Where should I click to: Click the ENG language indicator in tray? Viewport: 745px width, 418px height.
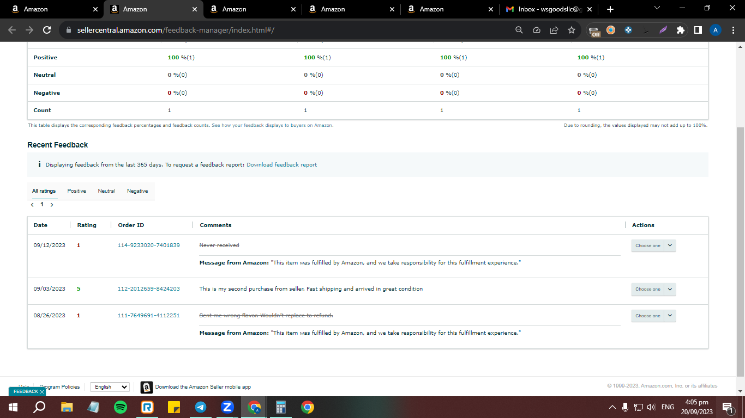pos(668,407)
